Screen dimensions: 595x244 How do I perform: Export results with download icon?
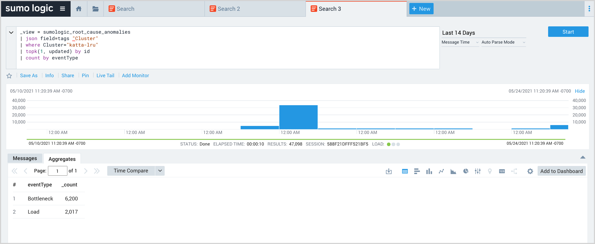(x=389, y=171)
